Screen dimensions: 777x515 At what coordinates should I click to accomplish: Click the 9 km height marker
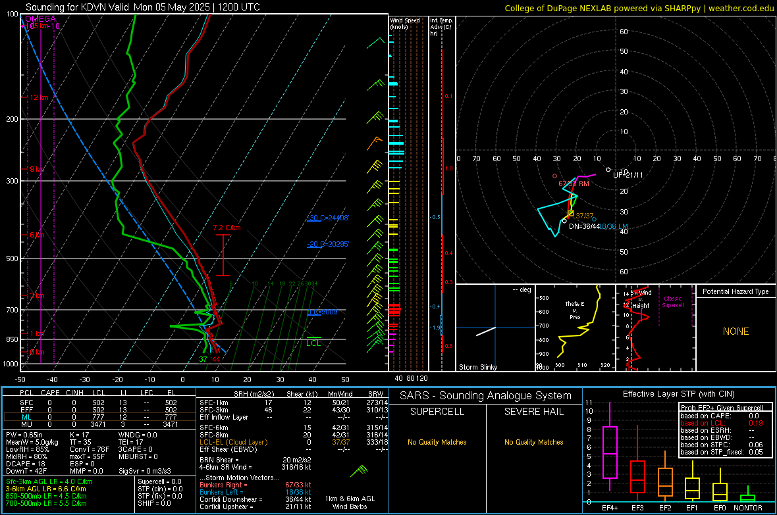(37, 169)
